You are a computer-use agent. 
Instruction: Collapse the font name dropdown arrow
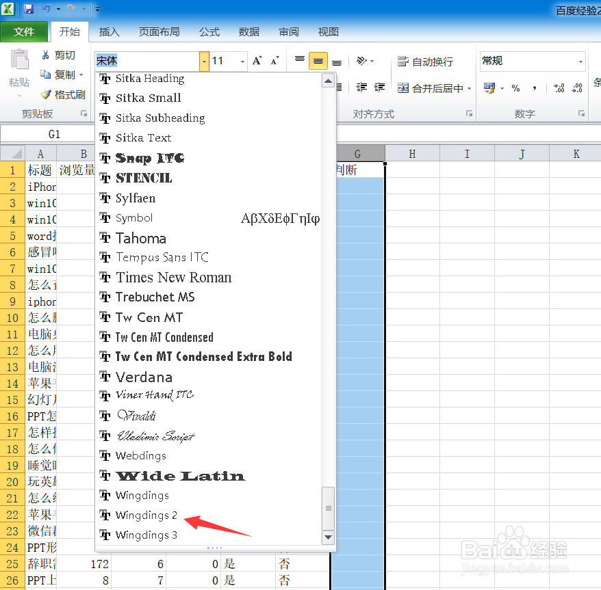click(204, 62)
